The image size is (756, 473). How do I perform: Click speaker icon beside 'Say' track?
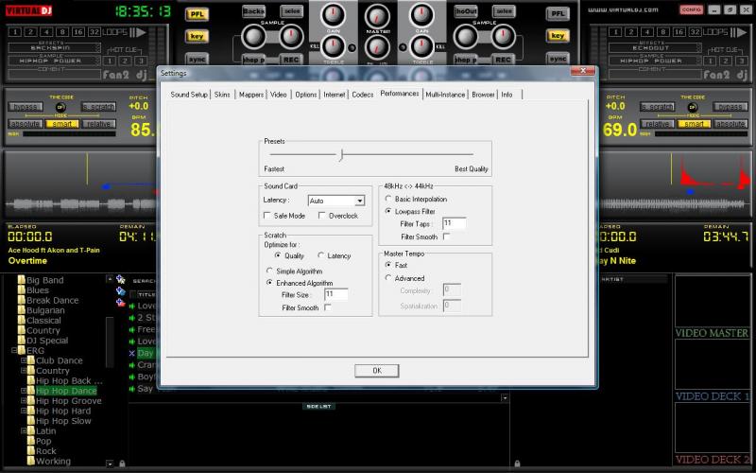[131, 389]
